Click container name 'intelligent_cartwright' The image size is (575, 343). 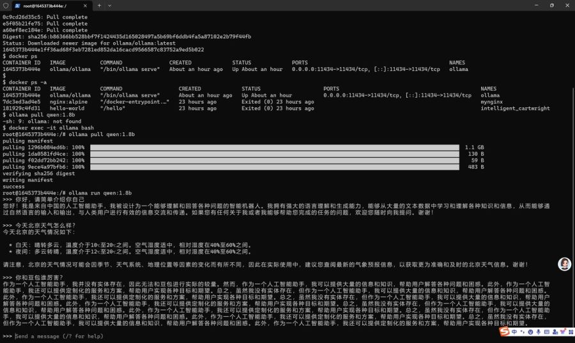coord(515,109)
